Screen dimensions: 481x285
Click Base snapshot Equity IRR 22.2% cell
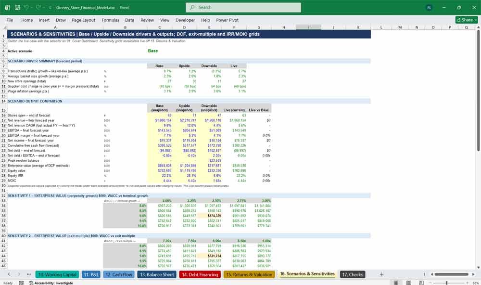(x=160, y=176)
